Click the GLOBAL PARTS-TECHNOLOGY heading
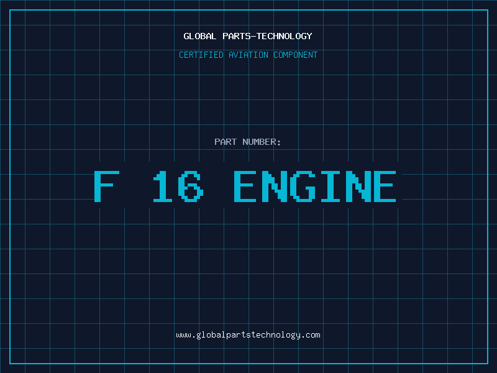Image resolution: width=497 pixels, height=373 pixels. point(248,36)
